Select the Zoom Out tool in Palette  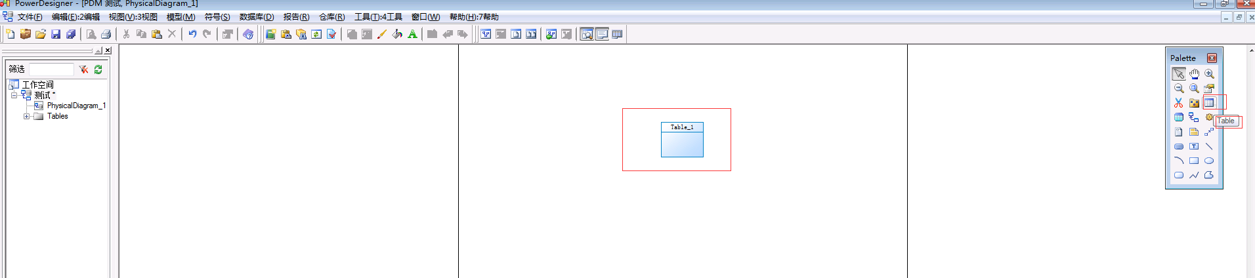click(1179, 89)
